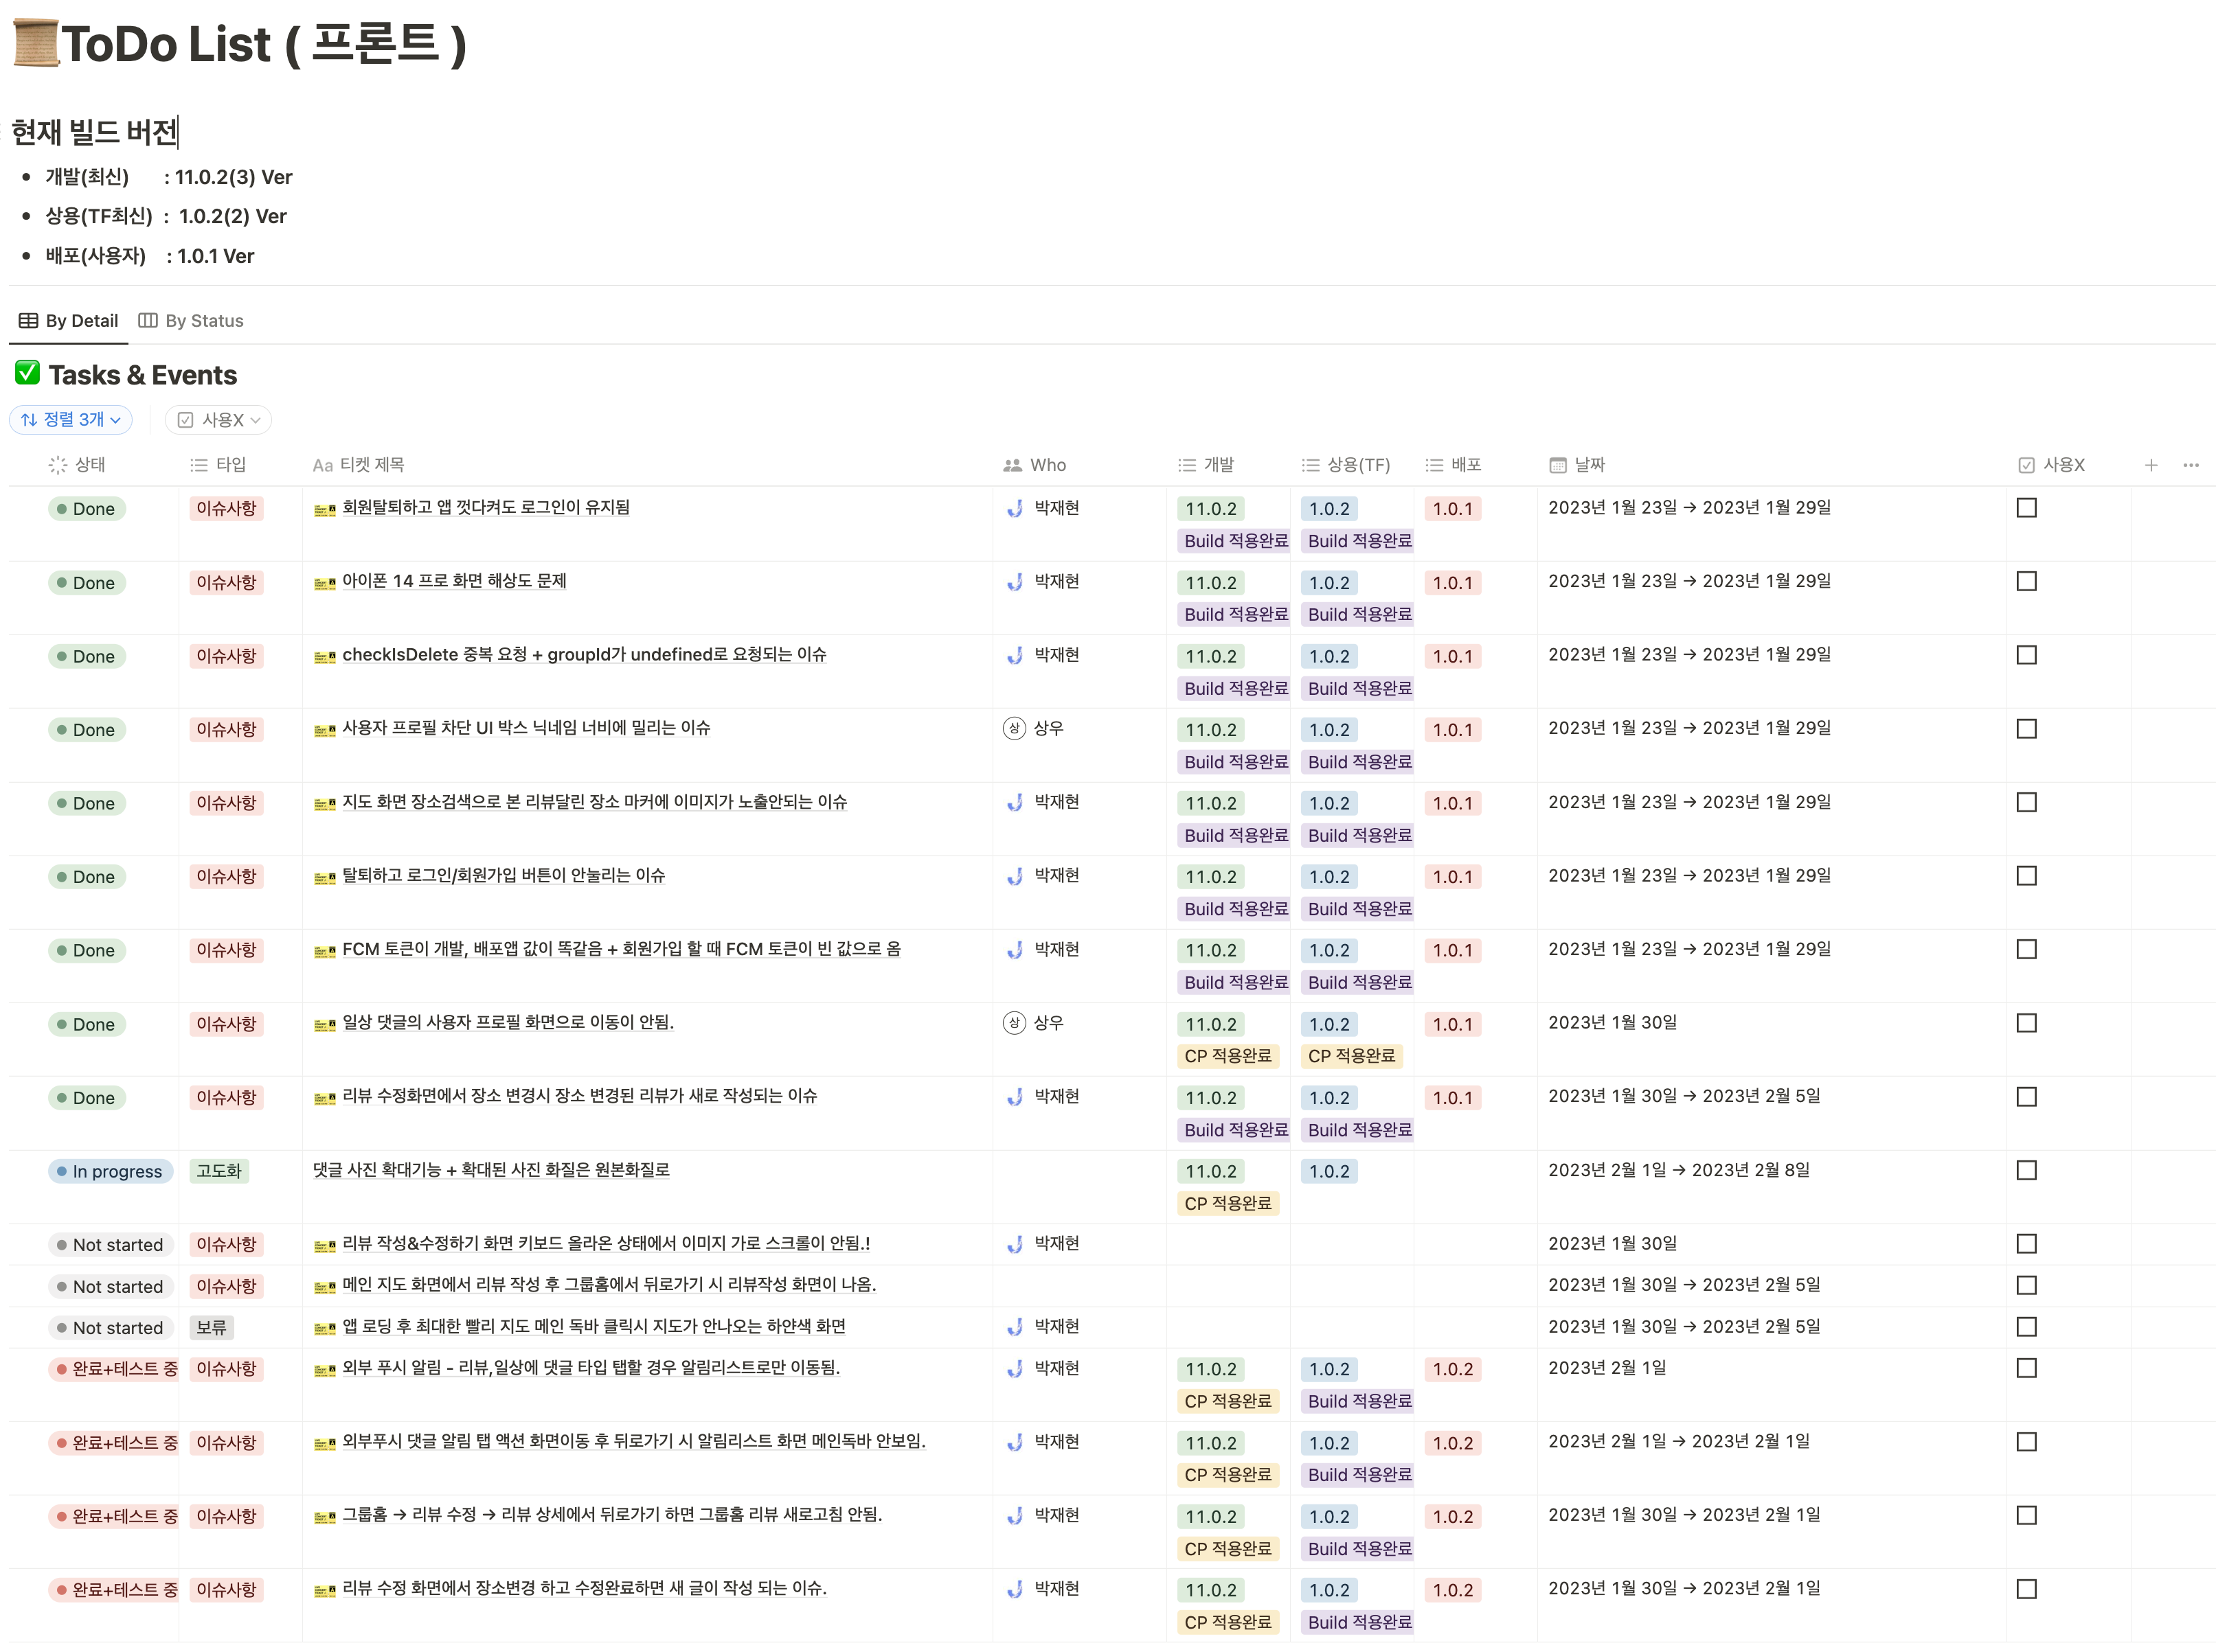Screen dimensions: 2216x1652
Task: Select the By Detail tab
Action: click(x=69, y=321)
